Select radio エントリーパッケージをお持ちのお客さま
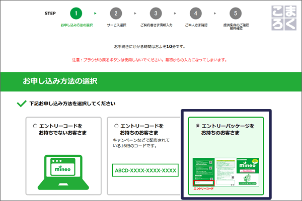 point(197,126)
